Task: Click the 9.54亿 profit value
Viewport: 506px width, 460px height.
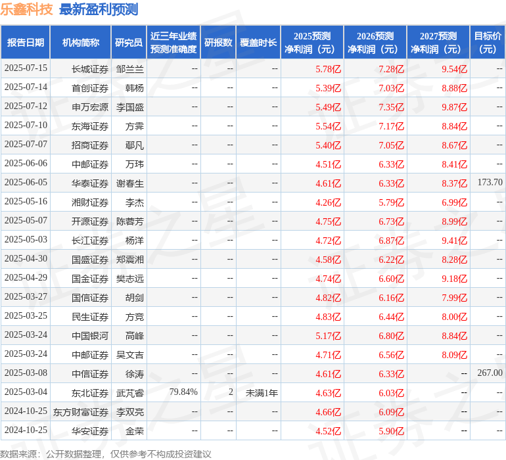Action: tap(454, 69)
